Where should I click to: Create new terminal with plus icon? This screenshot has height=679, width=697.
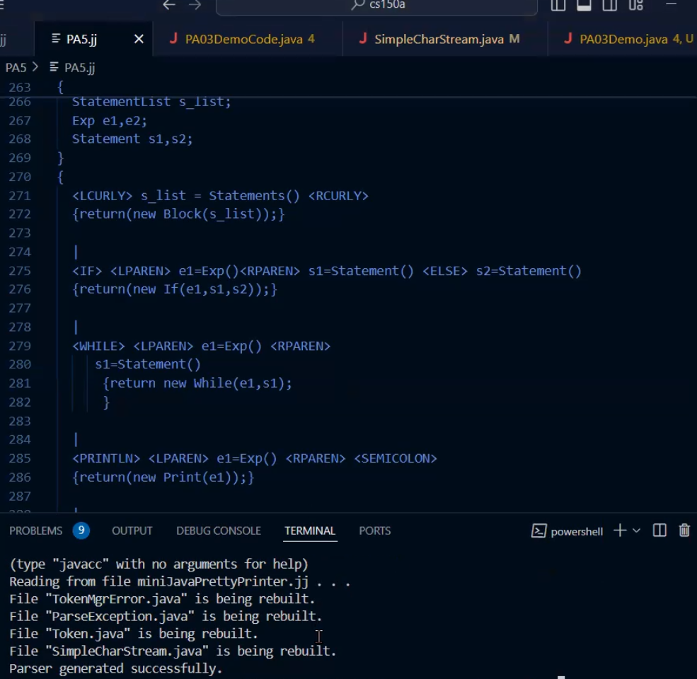[x=620, y=530]
